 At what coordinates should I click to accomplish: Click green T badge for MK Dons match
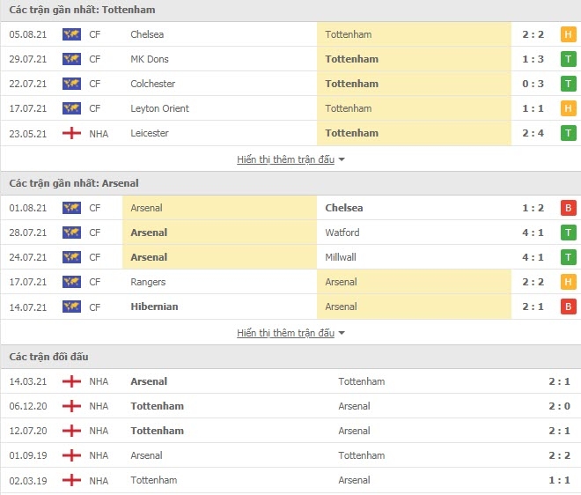pyautogui.click(x=568, y=59)
